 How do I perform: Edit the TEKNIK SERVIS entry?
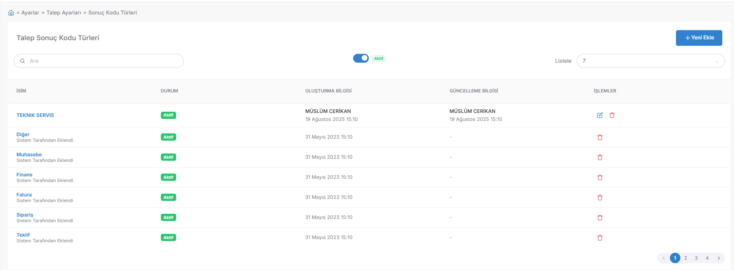coord(600,115)
